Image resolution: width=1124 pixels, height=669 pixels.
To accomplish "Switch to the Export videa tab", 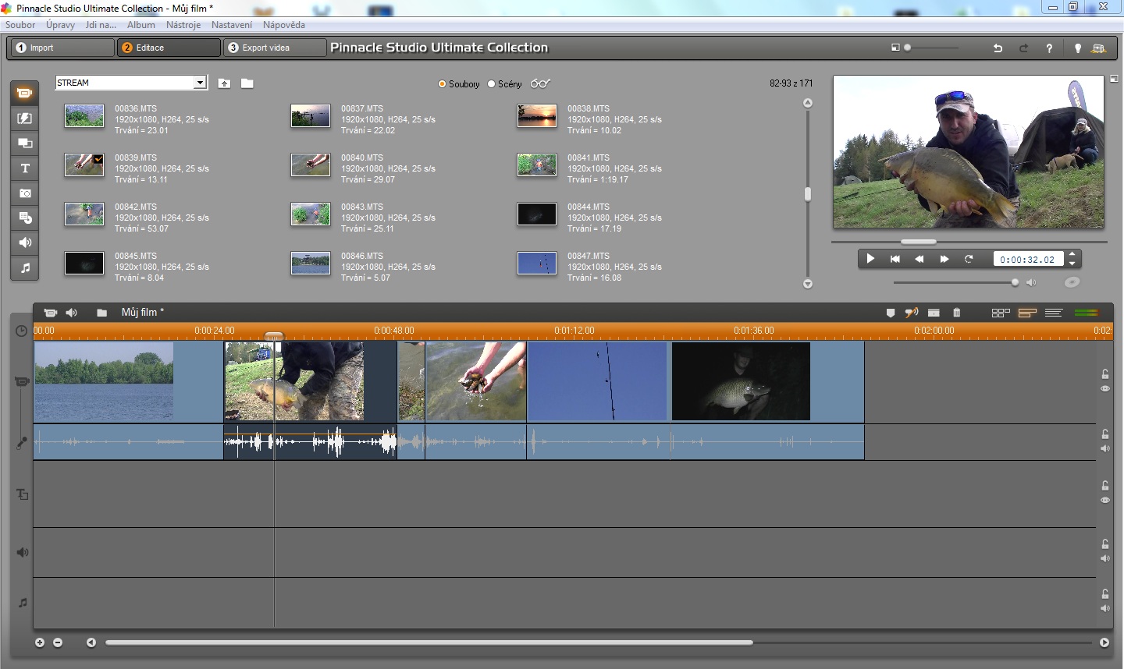I will pos(275,48).
